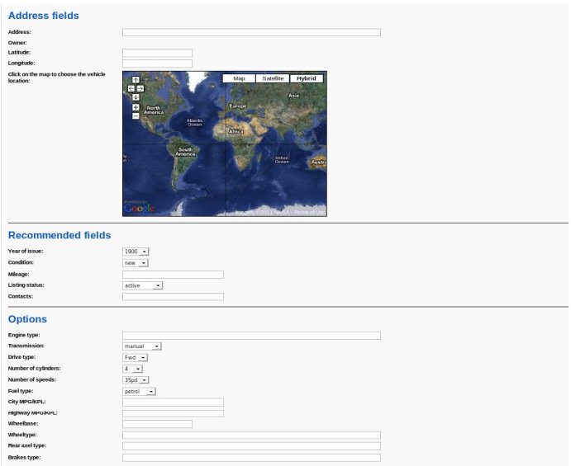The image size is (571, 466).
Task: Focus the Brakes type input field
Action: click(251, 458)
